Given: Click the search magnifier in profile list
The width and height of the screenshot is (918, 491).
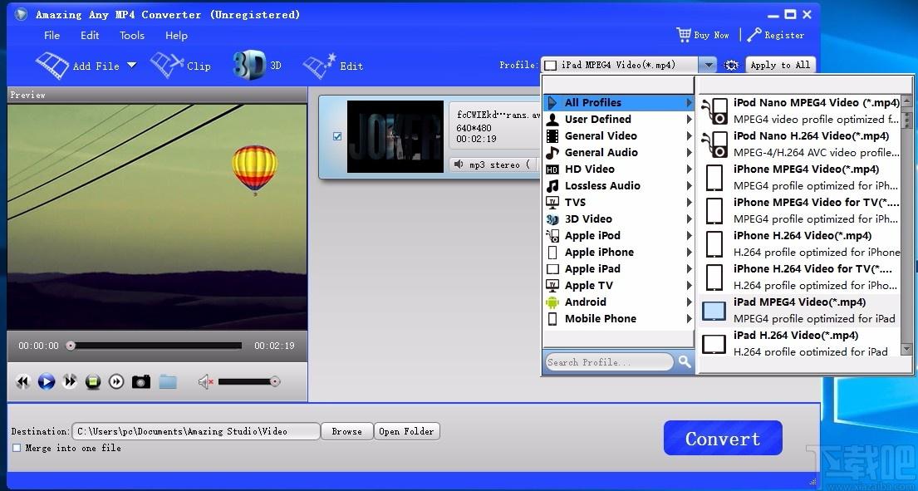Looking at the screenshot, I should (x=685, y=361).
